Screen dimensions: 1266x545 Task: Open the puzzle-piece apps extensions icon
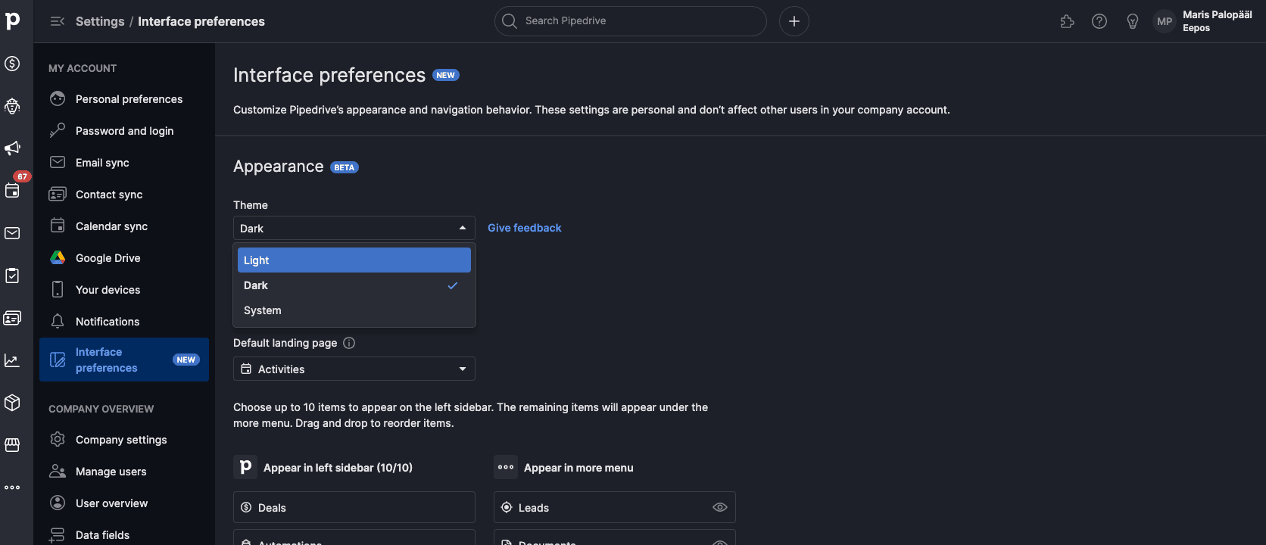(x=1068, y=21)
